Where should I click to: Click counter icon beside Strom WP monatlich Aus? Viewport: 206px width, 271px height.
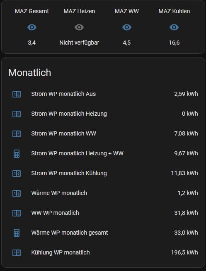tap(17, 94)
